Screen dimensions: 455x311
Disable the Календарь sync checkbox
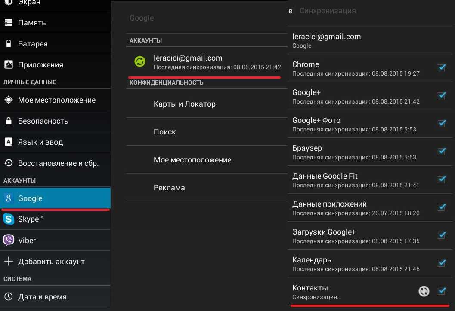441,263
